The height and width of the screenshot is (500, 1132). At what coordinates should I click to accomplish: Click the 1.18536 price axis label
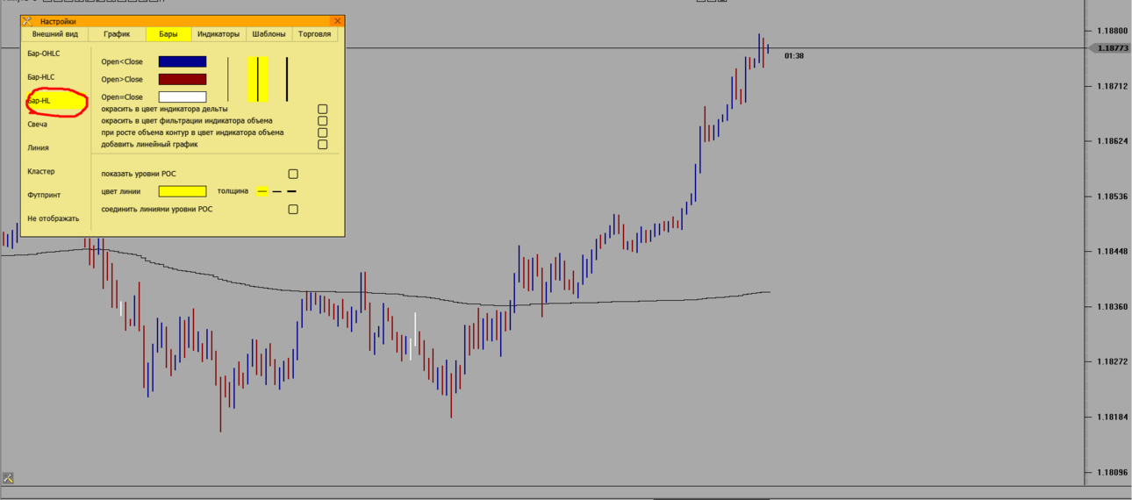click(x=1112, y=196)
